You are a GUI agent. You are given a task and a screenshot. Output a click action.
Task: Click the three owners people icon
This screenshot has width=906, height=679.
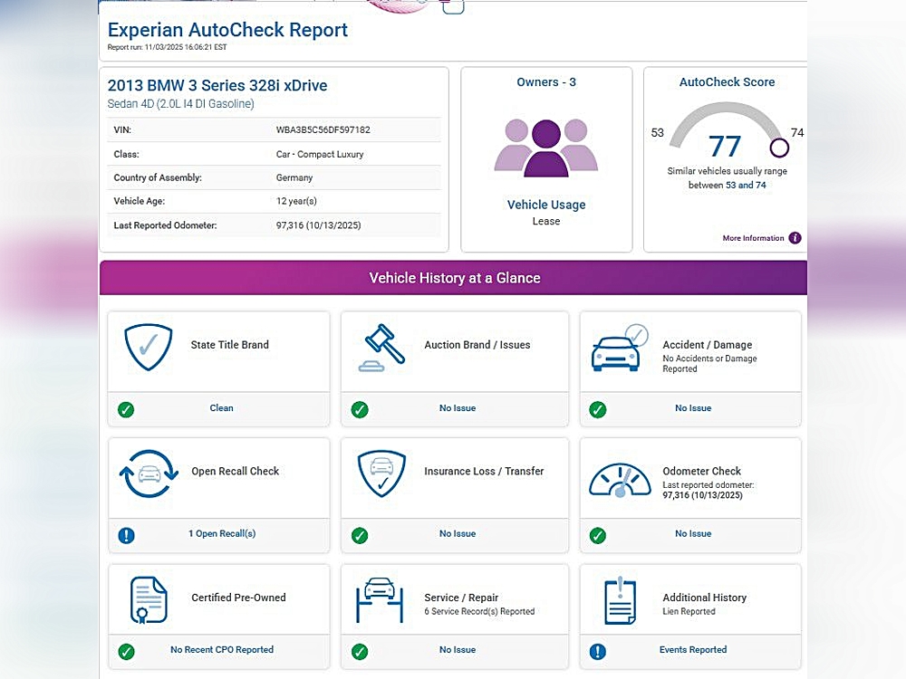(x=545, y=148)
